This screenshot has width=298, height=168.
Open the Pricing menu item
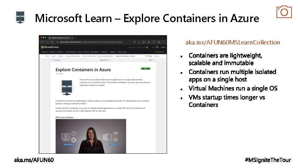coord(80,52)
